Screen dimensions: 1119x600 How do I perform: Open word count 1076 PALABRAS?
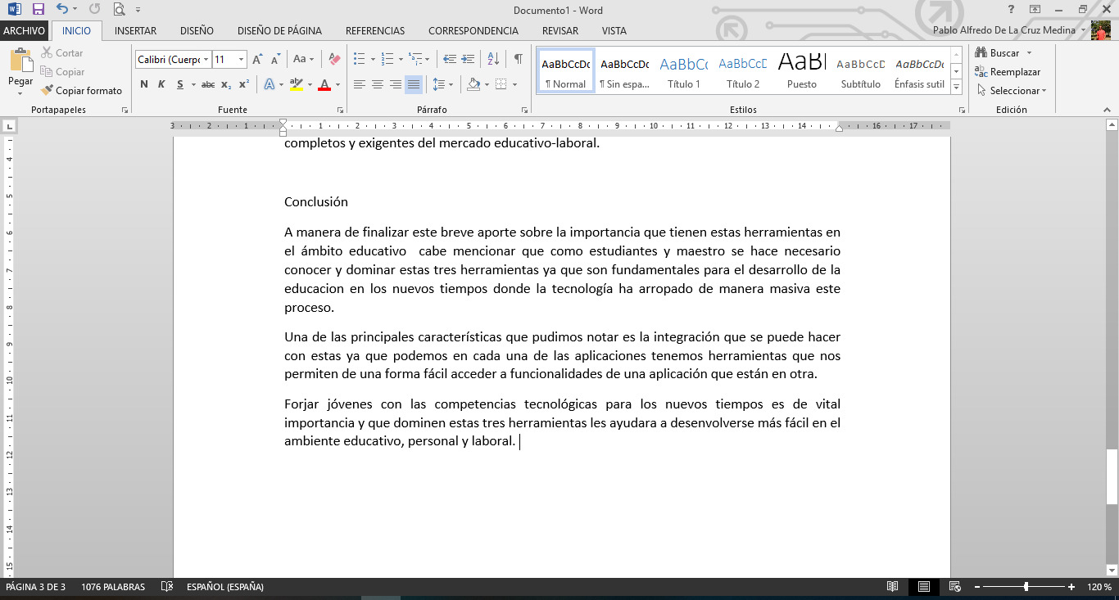pyautogui.click(x=113, y=587)
